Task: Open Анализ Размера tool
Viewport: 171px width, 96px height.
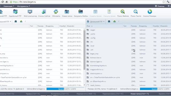Action: [150, 13]
